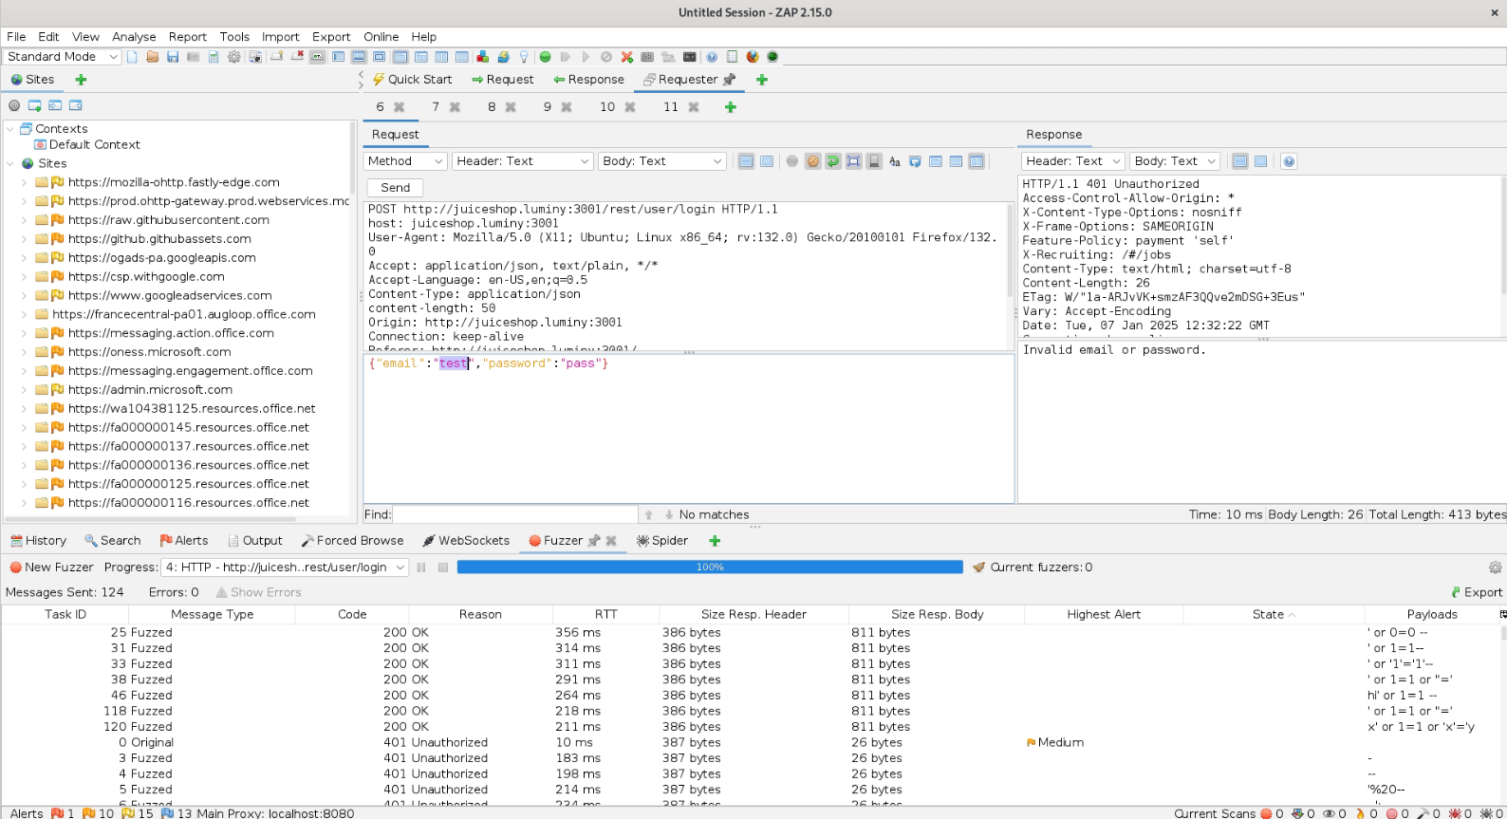Open the Options gear icon in toolbar
Image resolution: width=1507 pixels, height=819 pixels.
234,57
